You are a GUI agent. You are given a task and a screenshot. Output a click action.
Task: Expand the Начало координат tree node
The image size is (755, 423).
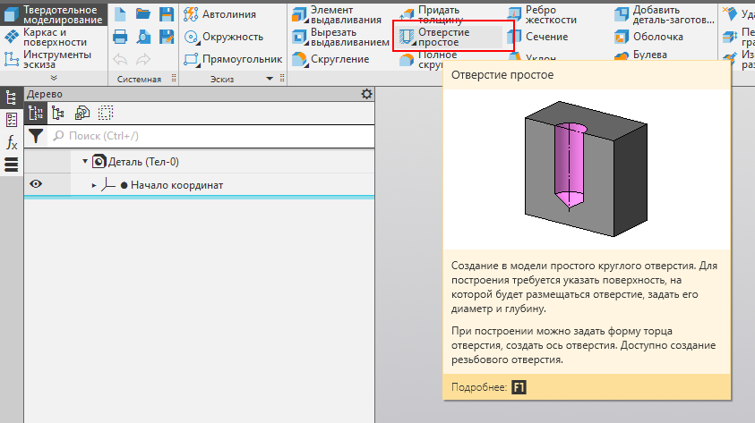(94, 185)
